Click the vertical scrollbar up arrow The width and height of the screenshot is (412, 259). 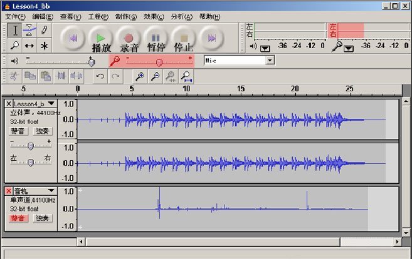[406, 101]
